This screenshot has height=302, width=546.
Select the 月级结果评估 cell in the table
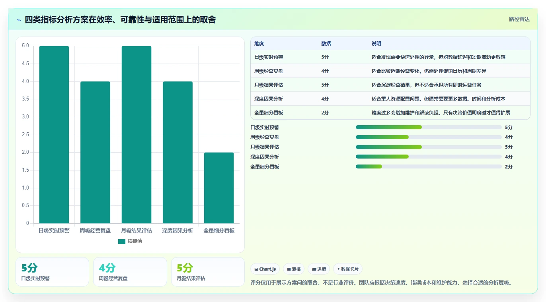(269, 85)
